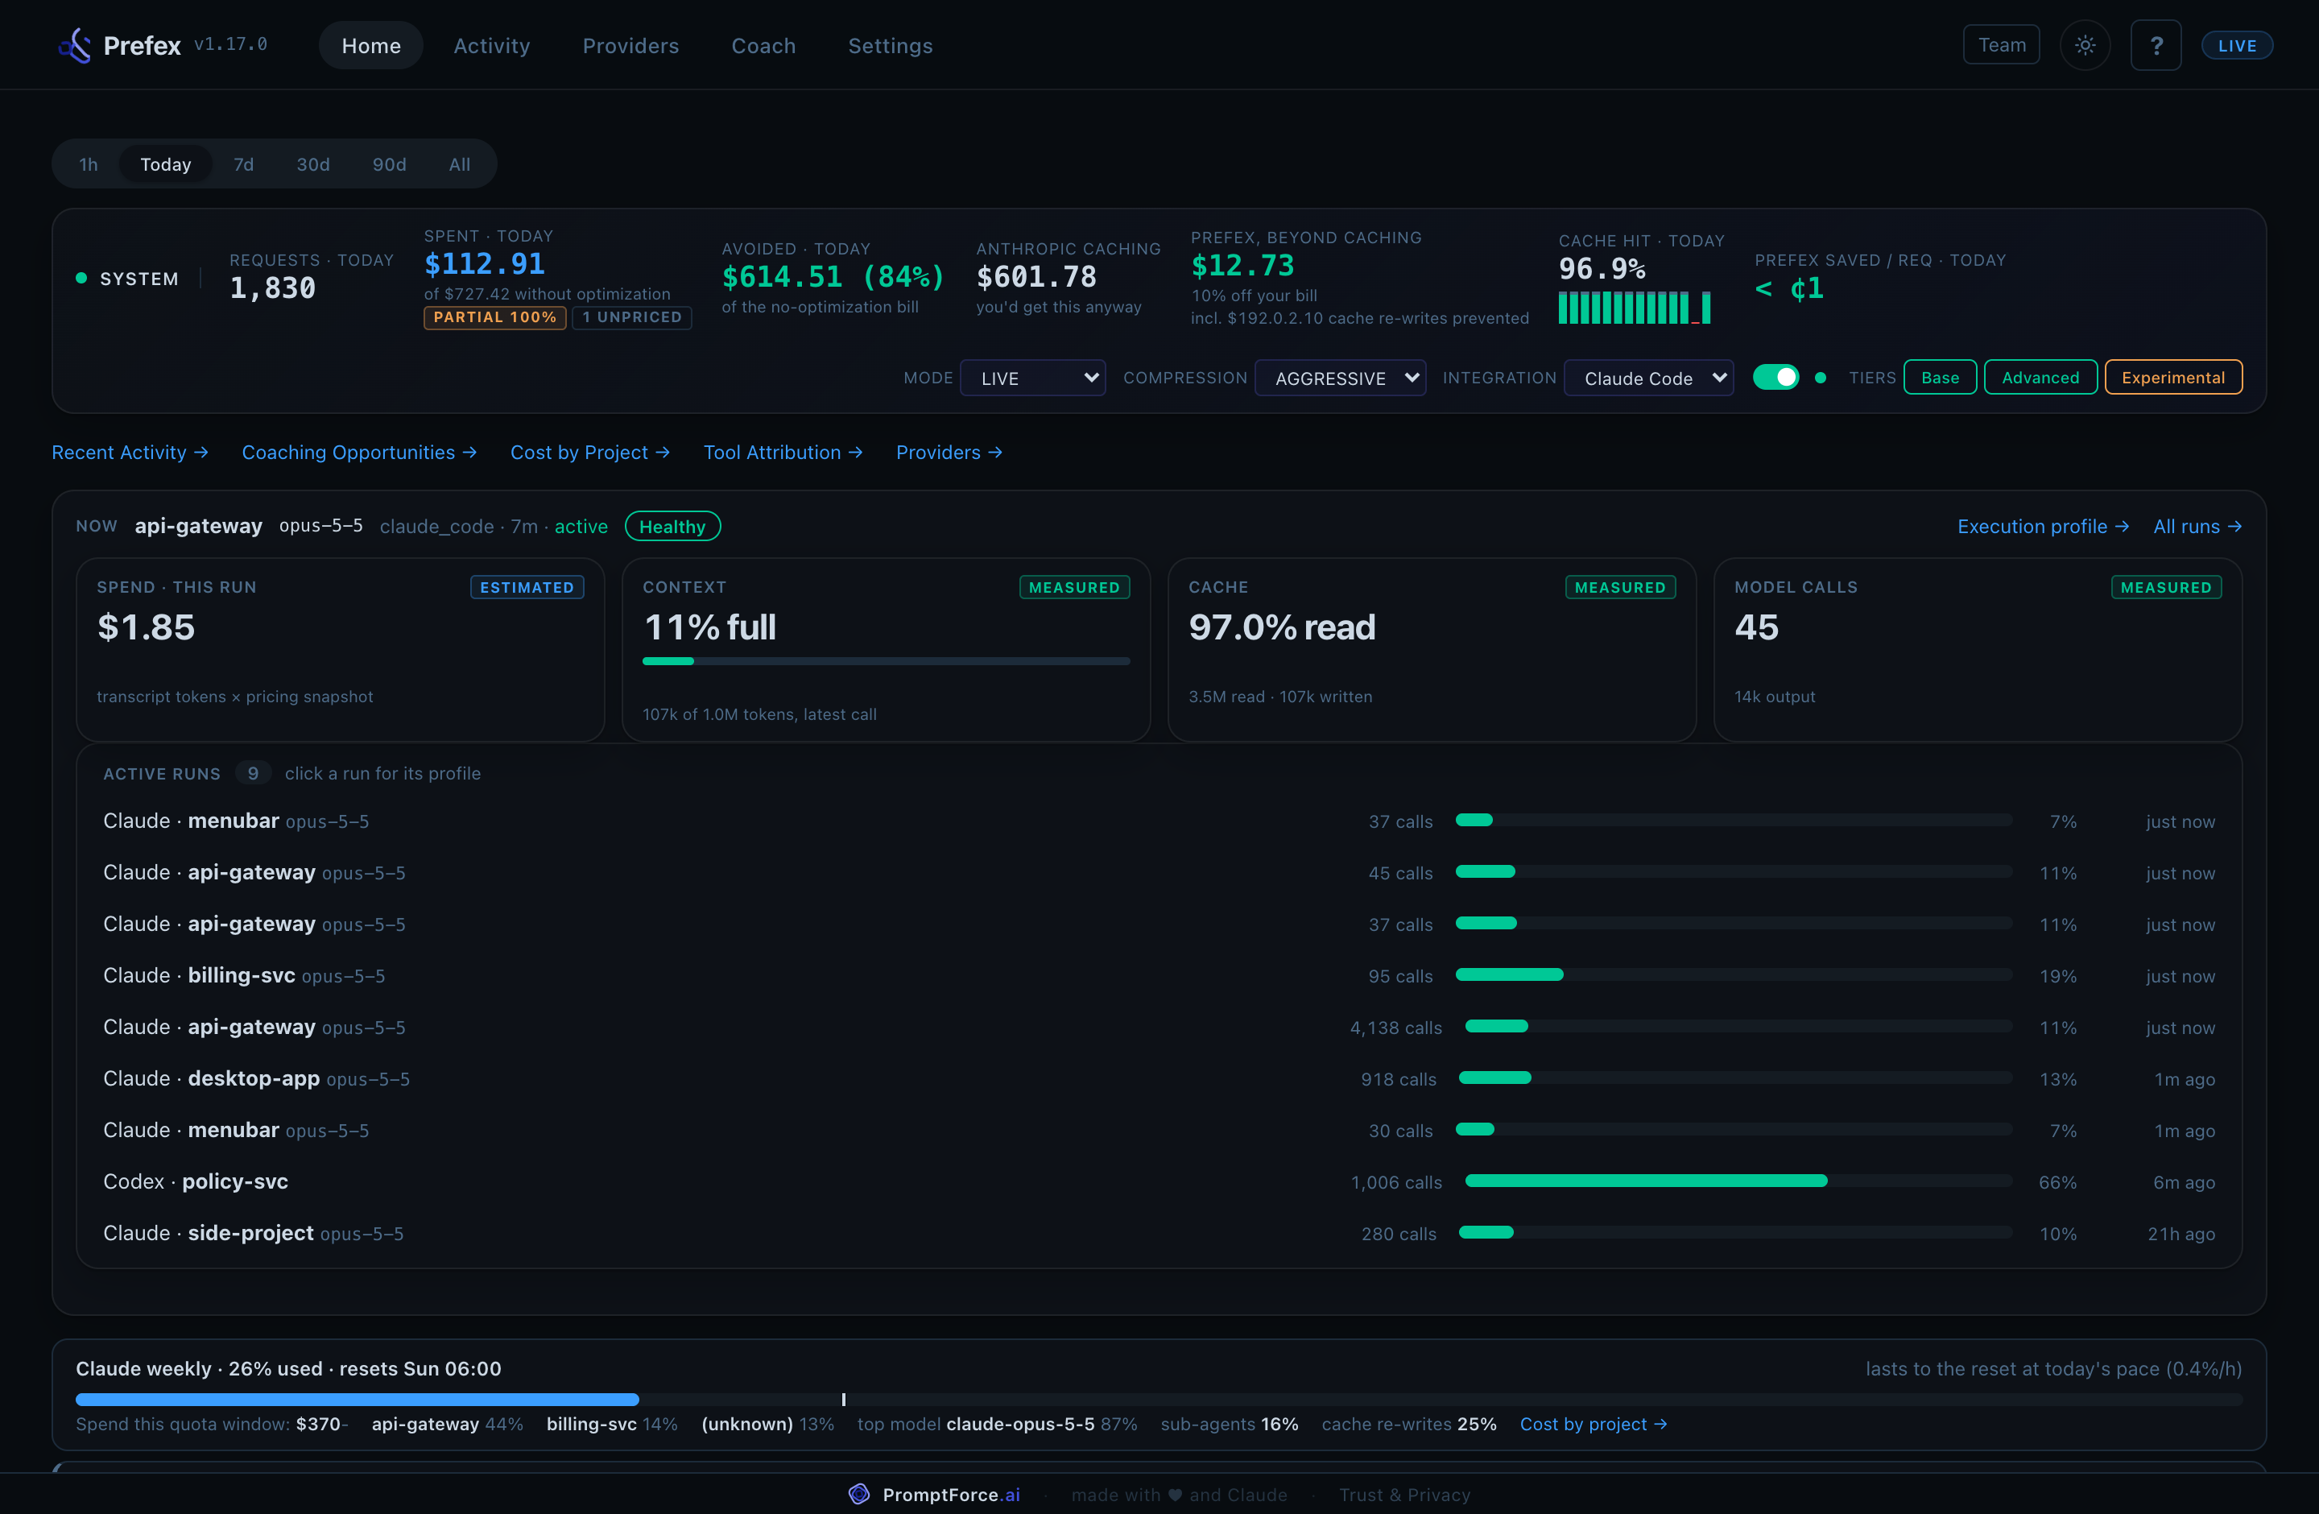Click the LIVE status badge
Screen dimensions: 2319x1514
(x=2236, y=45)
